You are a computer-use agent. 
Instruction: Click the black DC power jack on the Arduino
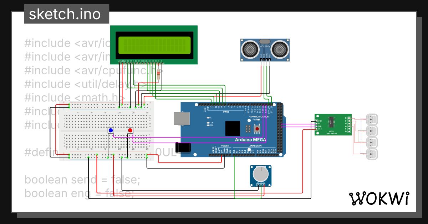[184, 148]
